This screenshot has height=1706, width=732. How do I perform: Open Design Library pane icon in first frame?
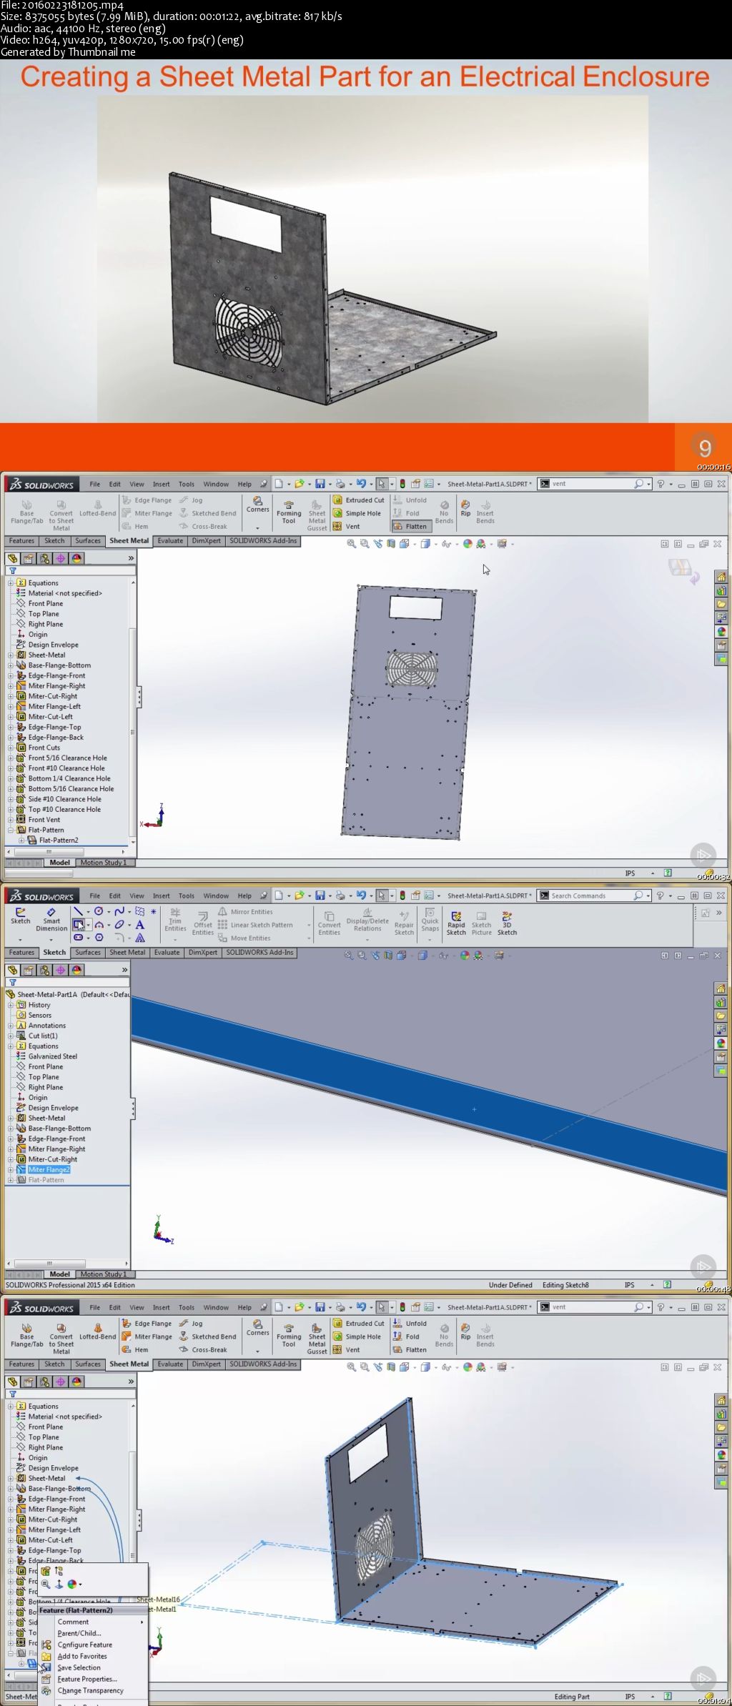[x=722, y=590]
